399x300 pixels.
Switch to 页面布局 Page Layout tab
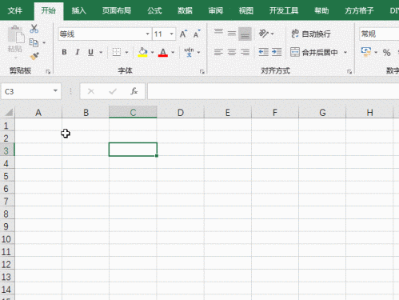(117, 10)
